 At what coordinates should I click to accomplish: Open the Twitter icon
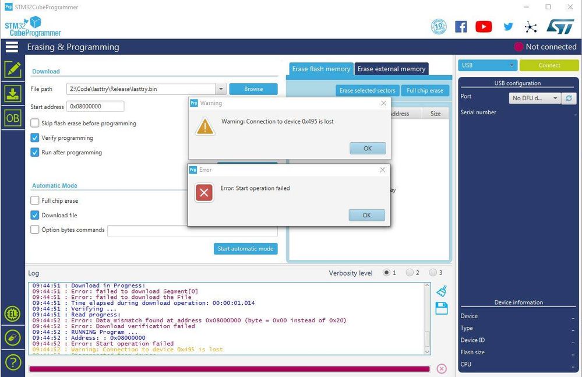[508, 27]
